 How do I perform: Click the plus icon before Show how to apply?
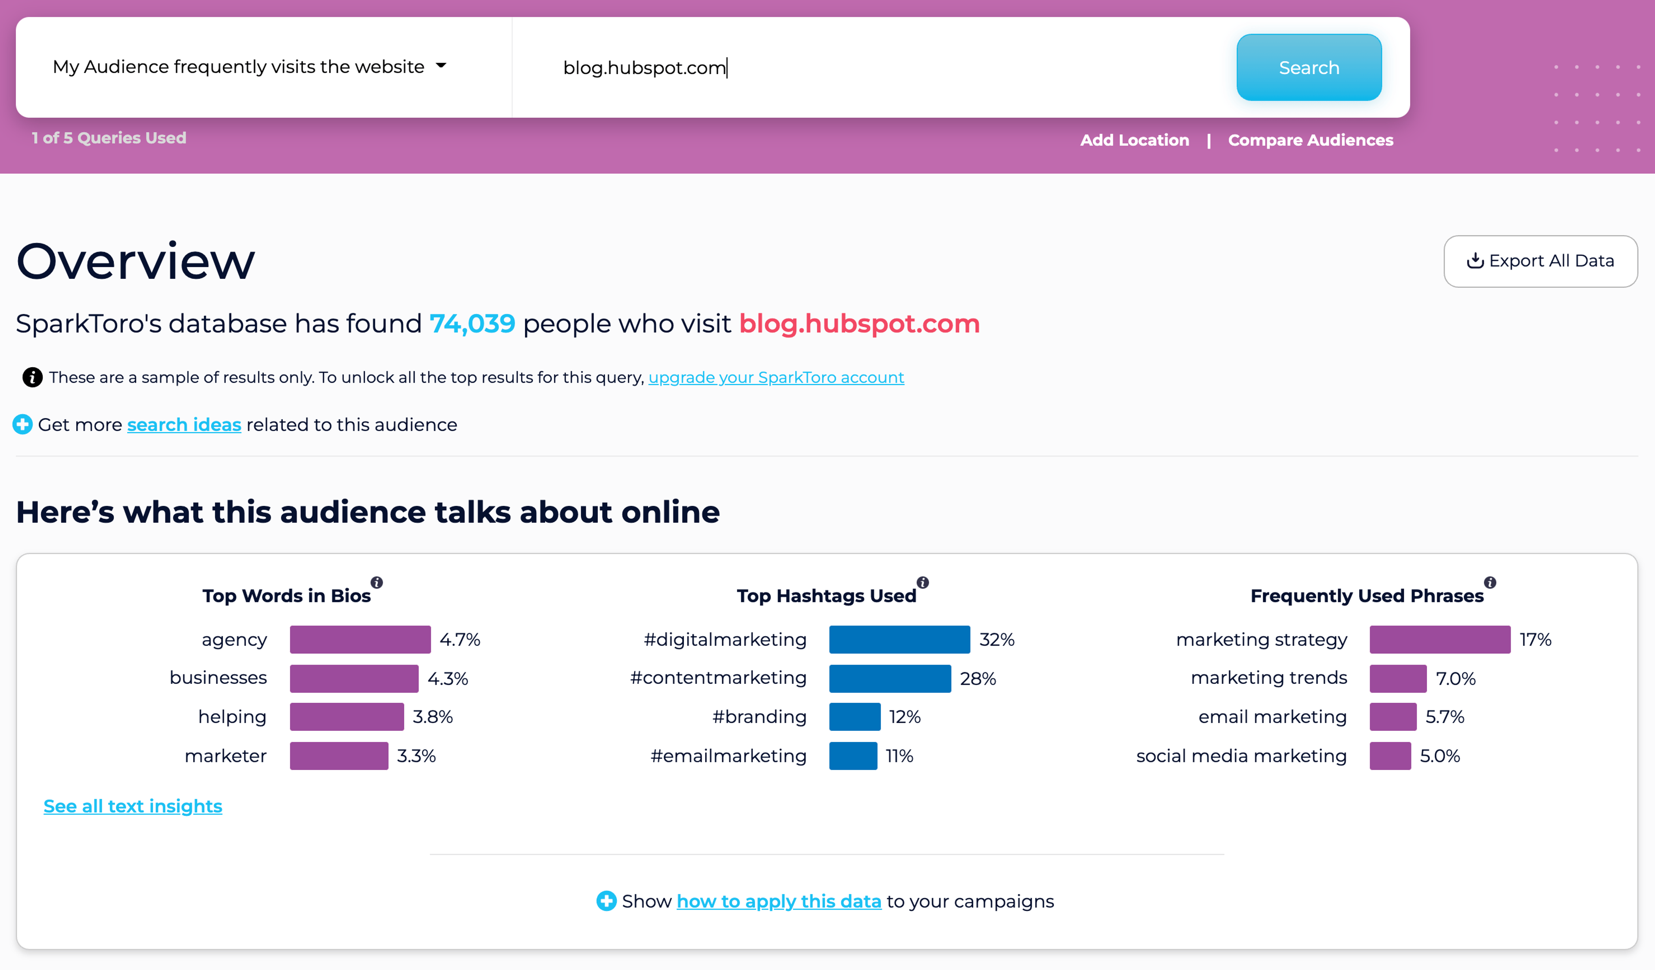[606, 901]
